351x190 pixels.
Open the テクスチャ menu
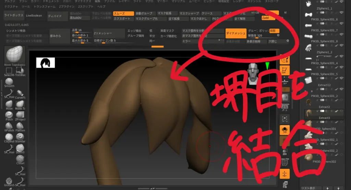[x=11, y=6]
